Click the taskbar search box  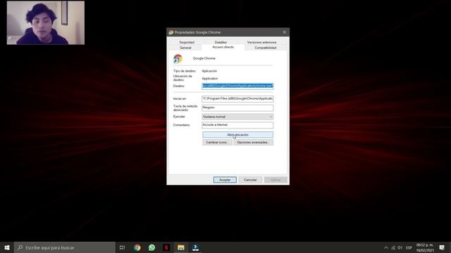[65, 247]
